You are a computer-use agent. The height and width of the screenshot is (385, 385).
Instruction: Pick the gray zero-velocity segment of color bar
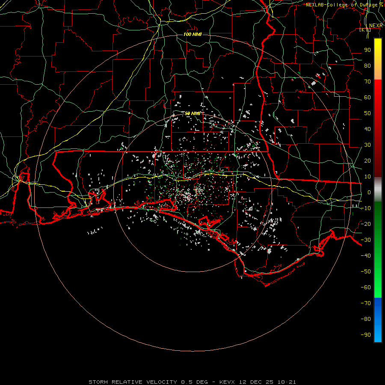(x=378, y=190)
